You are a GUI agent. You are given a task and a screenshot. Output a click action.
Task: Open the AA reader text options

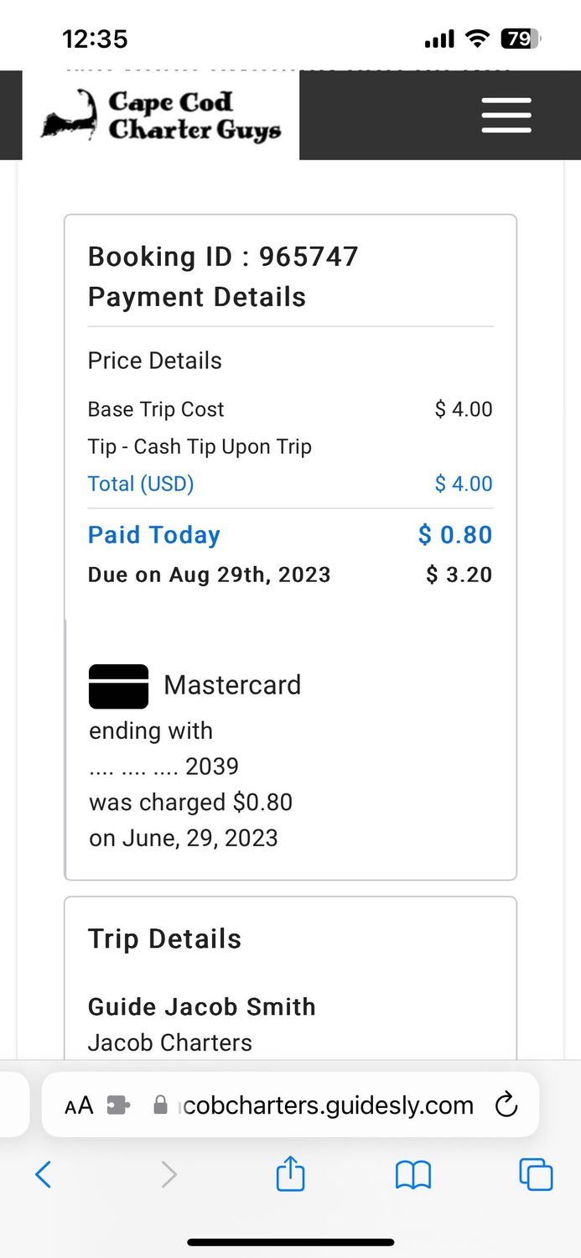point(79,1105)
